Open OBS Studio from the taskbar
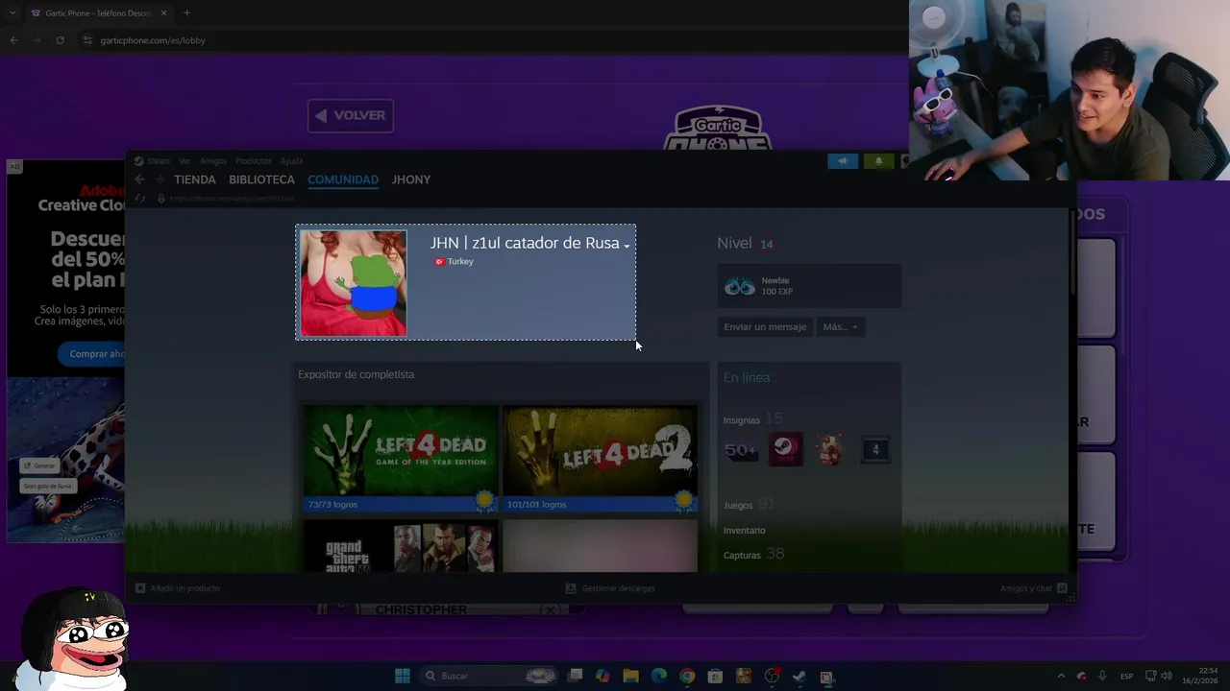1230x691 pixels. pyautogui.click(x=771, y=677)
